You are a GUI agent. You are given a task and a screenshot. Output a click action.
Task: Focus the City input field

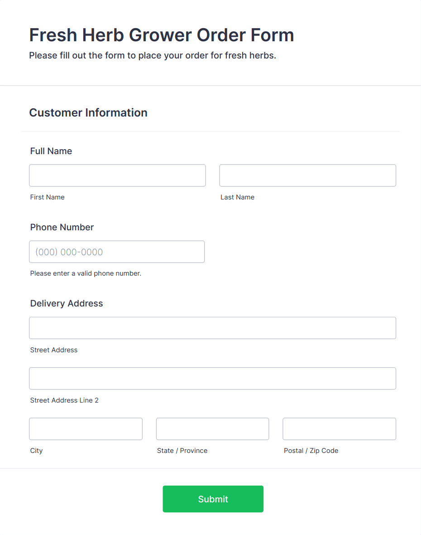(x=86, y=429)
